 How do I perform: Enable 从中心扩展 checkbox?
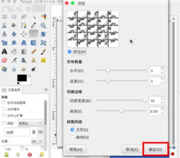click(4, 115)
